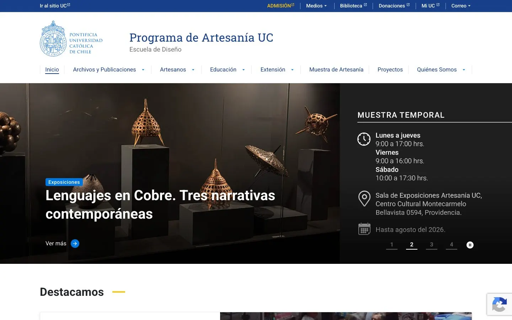Open the Correo dropdown menu
Viewport: 512px width, 320px height.
[461, 6]
